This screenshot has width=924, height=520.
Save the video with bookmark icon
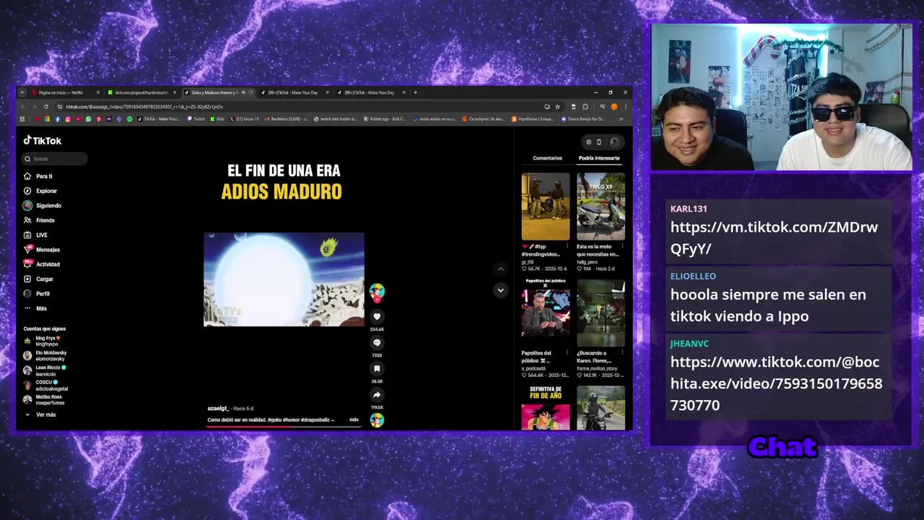pyautogui.click(x=377, y=368)
